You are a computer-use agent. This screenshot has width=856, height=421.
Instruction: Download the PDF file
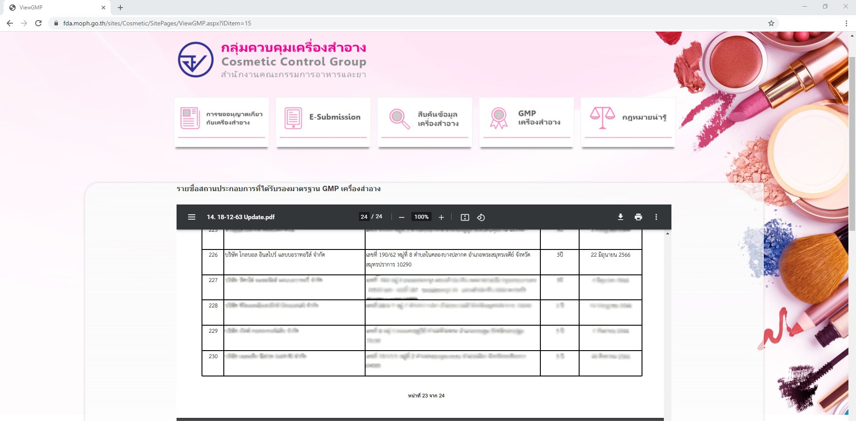pyautogui.click(x=620, y=217)
